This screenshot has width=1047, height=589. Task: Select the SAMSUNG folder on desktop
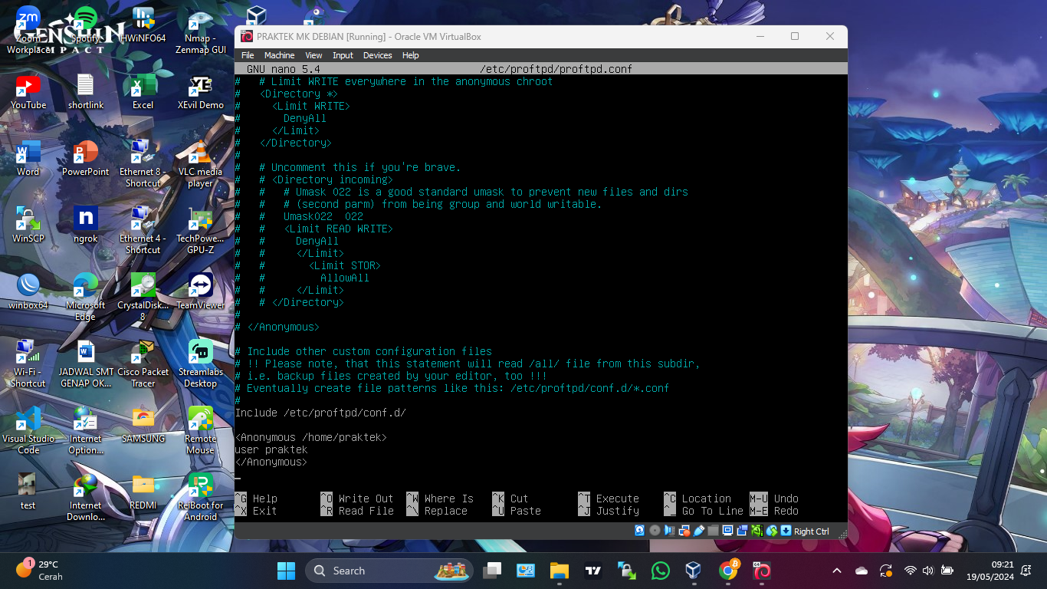pyautogui.click(x=143, y=425)
